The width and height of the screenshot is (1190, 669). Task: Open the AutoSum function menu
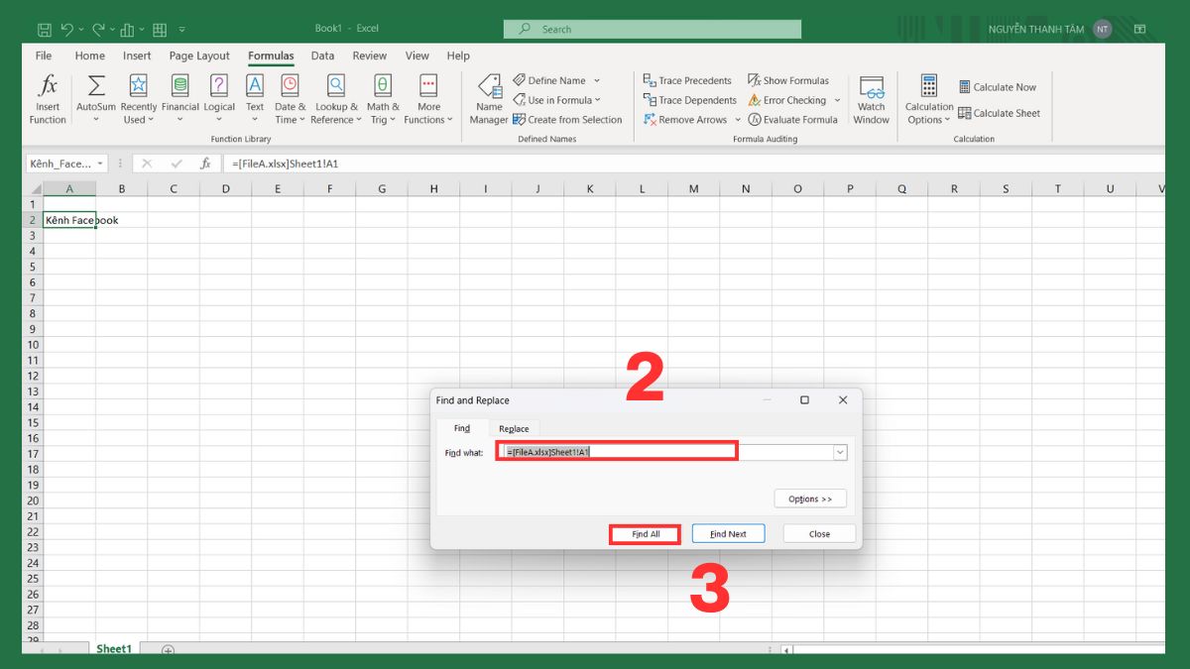coord(96,99)
